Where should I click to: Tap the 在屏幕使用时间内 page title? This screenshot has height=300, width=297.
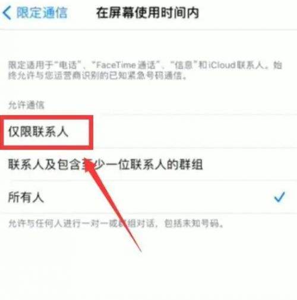tap(147, 13)
